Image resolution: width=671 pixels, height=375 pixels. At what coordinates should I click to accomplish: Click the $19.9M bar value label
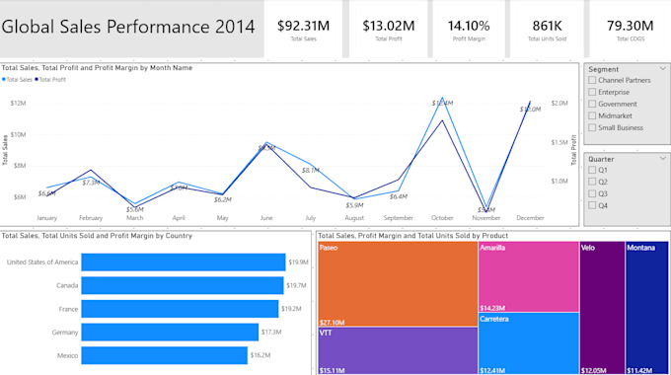298,262
